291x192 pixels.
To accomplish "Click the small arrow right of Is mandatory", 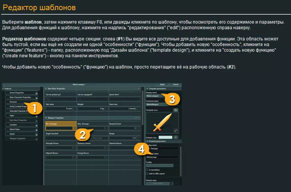I will 176,170.
